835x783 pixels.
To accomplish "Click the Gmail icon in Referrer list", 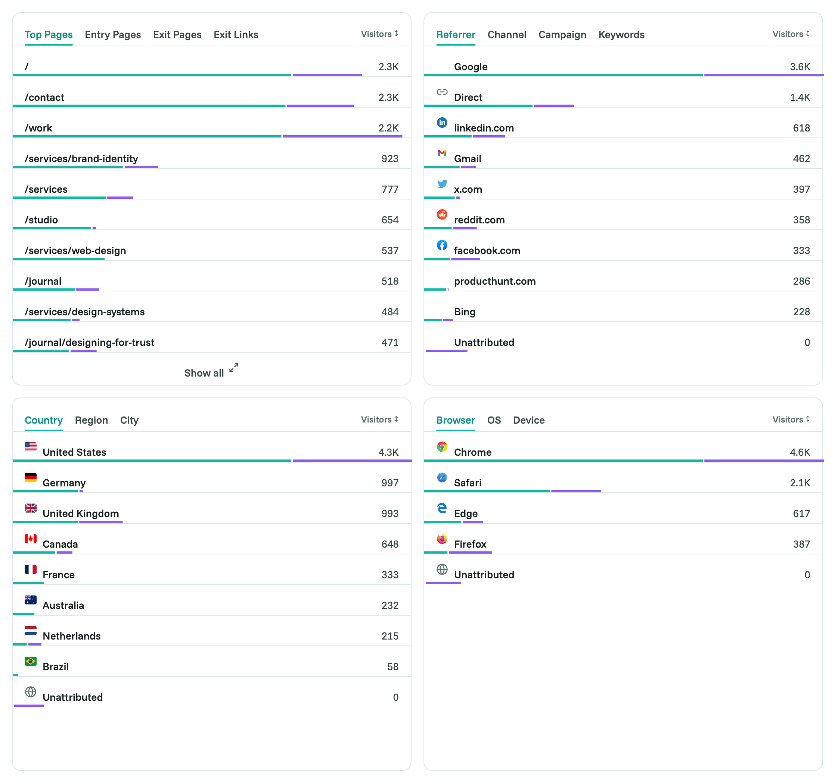I will [442, 153].
